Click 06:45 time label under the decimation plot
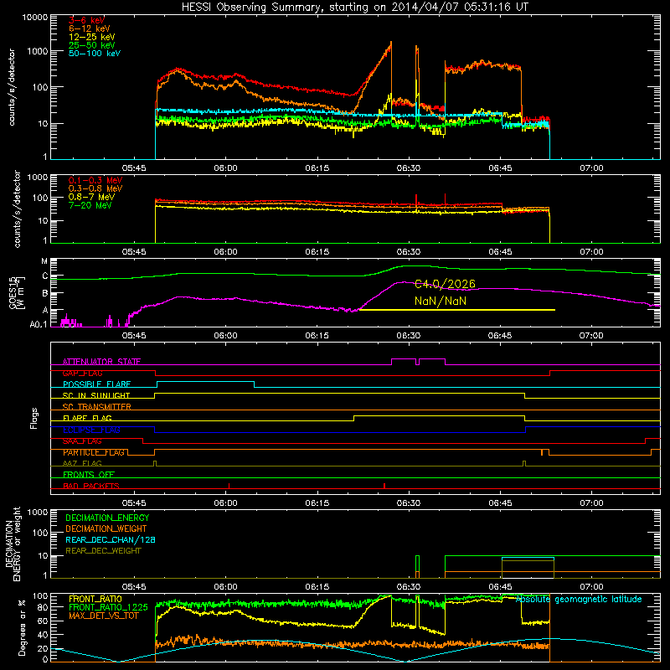Screen dimensions: 670x670 pos(500,587)
